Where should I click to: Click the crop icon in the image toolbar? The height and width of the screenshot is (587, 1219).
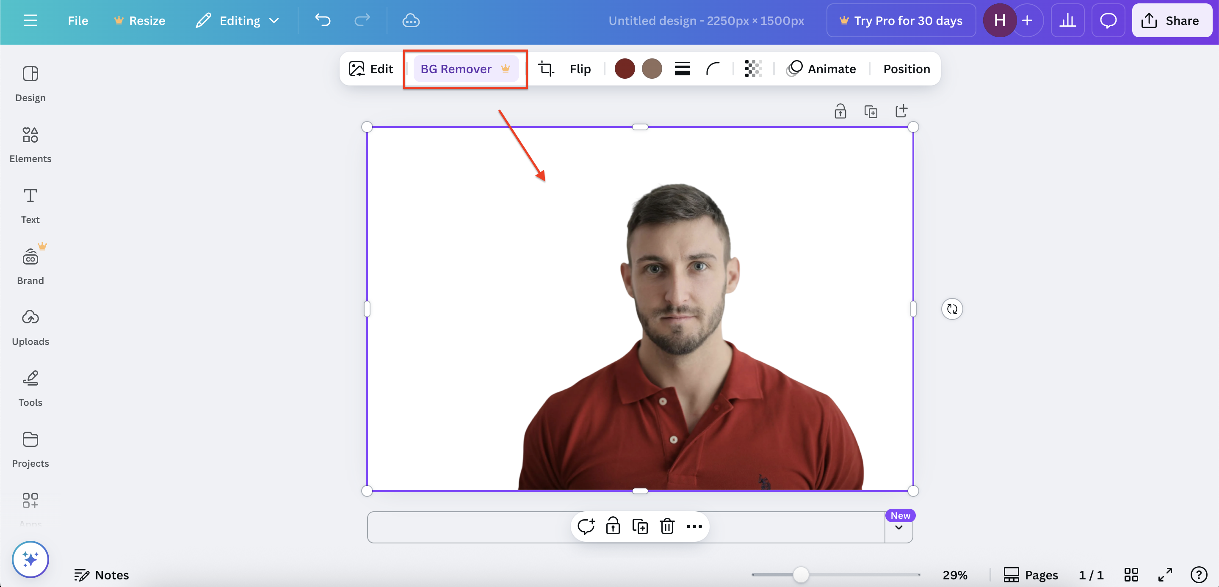coord(546,69)
